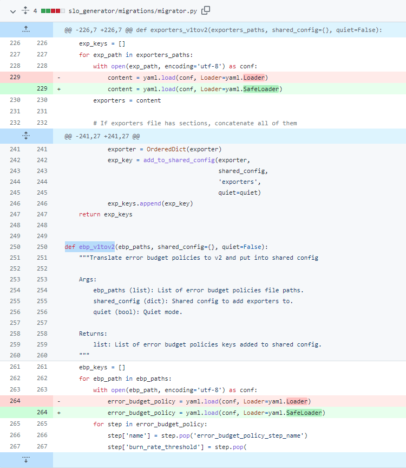Click "step['name'] = step.pop" line
Viewport: 406px width, 468px height.
coord(207,436)
